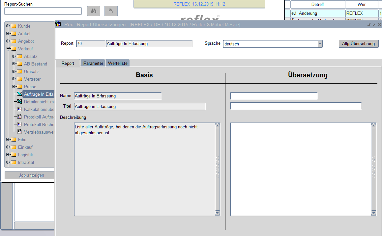Click the Excel icon beside Detailansicht

point(20,102)
